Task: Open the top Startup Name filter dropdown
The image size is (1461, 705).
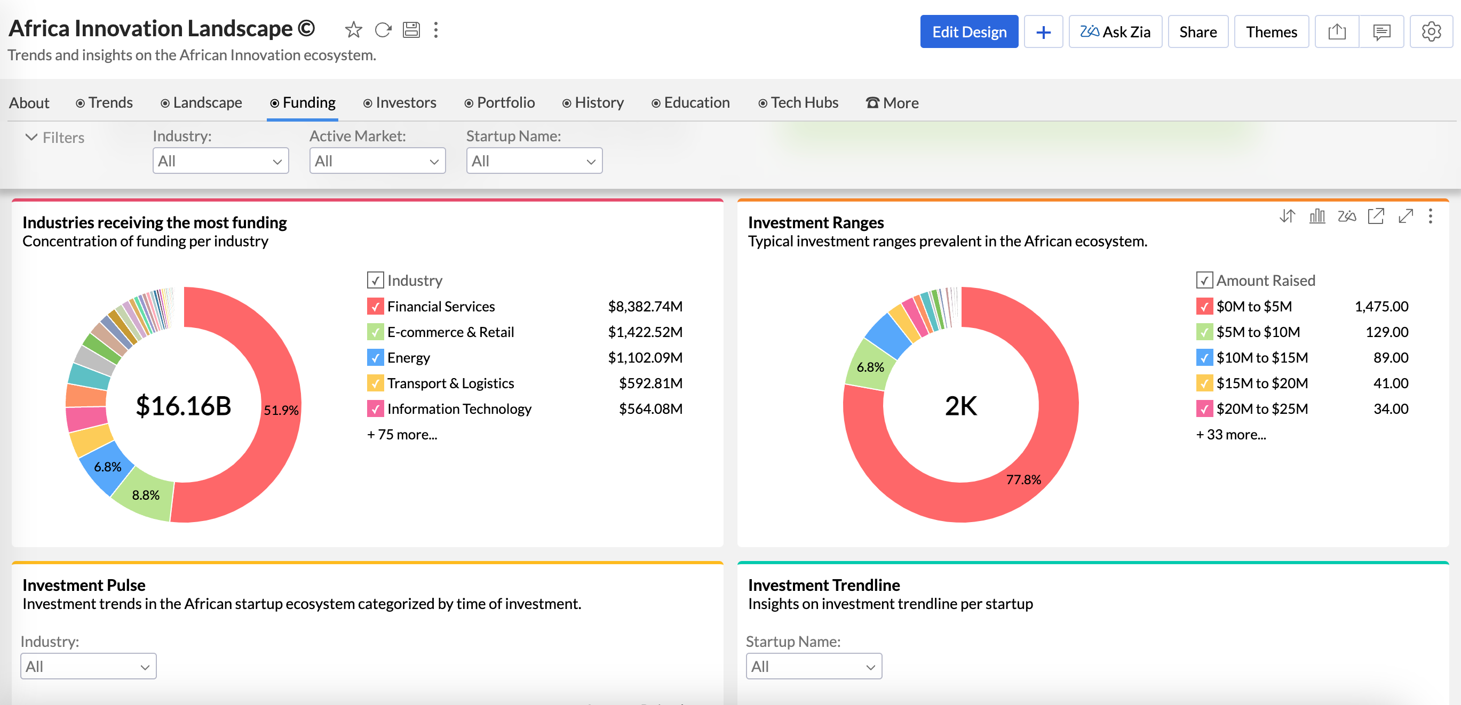Action: point(534,161)
